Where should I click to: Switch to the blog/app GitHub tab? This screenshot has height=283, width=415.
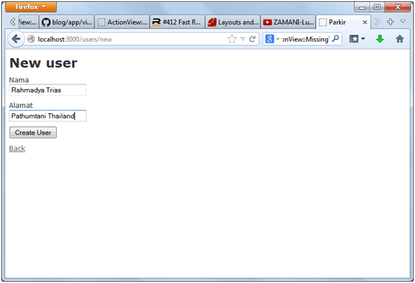click(x=66, y=22)
